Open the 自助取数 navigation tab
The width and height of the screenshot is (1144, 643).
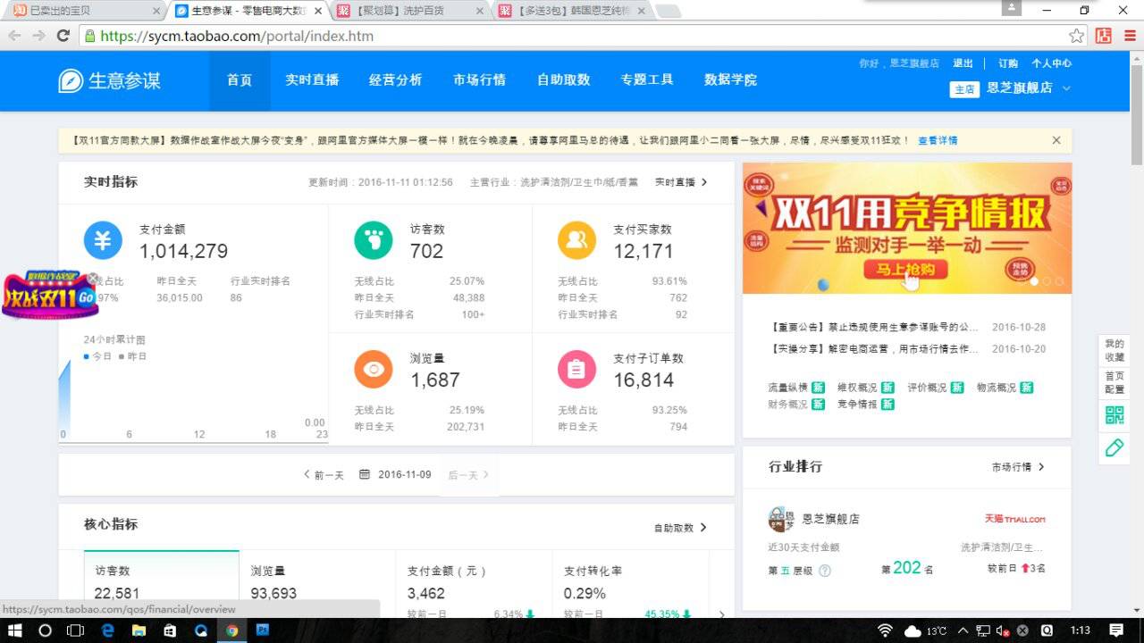tap(563, 80)
